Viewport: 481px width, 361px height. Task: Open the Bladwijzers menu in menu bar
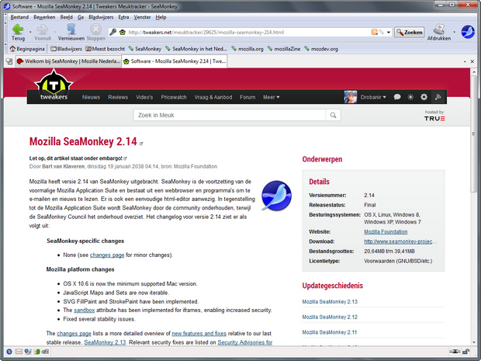(x=101, y=17)
